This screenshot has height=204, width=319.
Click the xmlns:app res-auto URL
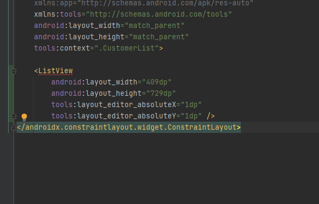point(165,3)
